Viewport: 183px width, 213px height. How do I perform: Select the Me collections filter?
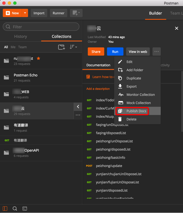13,47
